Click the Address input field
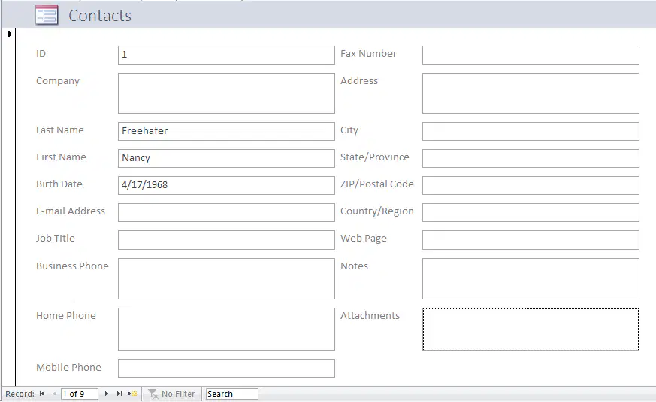 (x=531, y=93)
